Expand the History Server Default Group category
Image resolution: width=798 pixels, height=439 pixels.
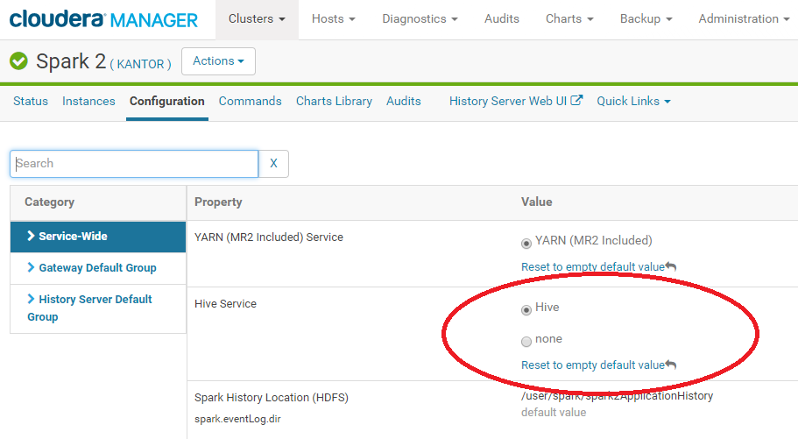click(98, 308)
